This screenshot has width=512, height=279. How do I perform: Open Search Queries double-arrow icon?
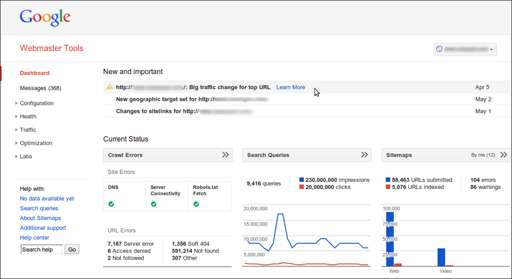coord(365,155)
